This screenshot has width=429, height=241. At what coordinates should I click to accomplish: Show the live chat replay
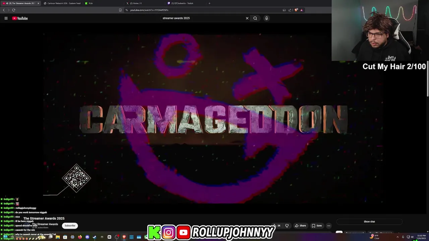coord(369,222)
